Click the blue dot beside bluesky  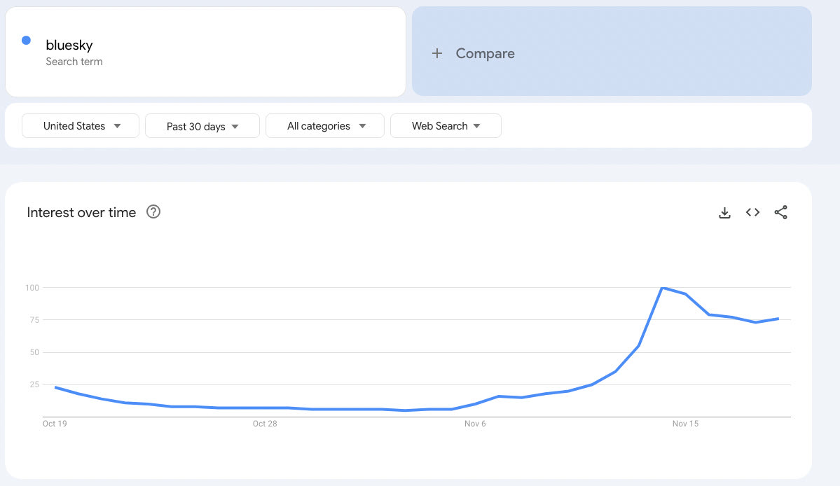click(x=26, y=41)
